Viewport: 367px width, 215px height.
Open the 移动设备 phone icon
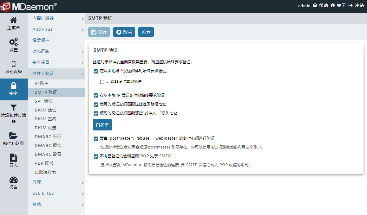click(x=13, y=64)
